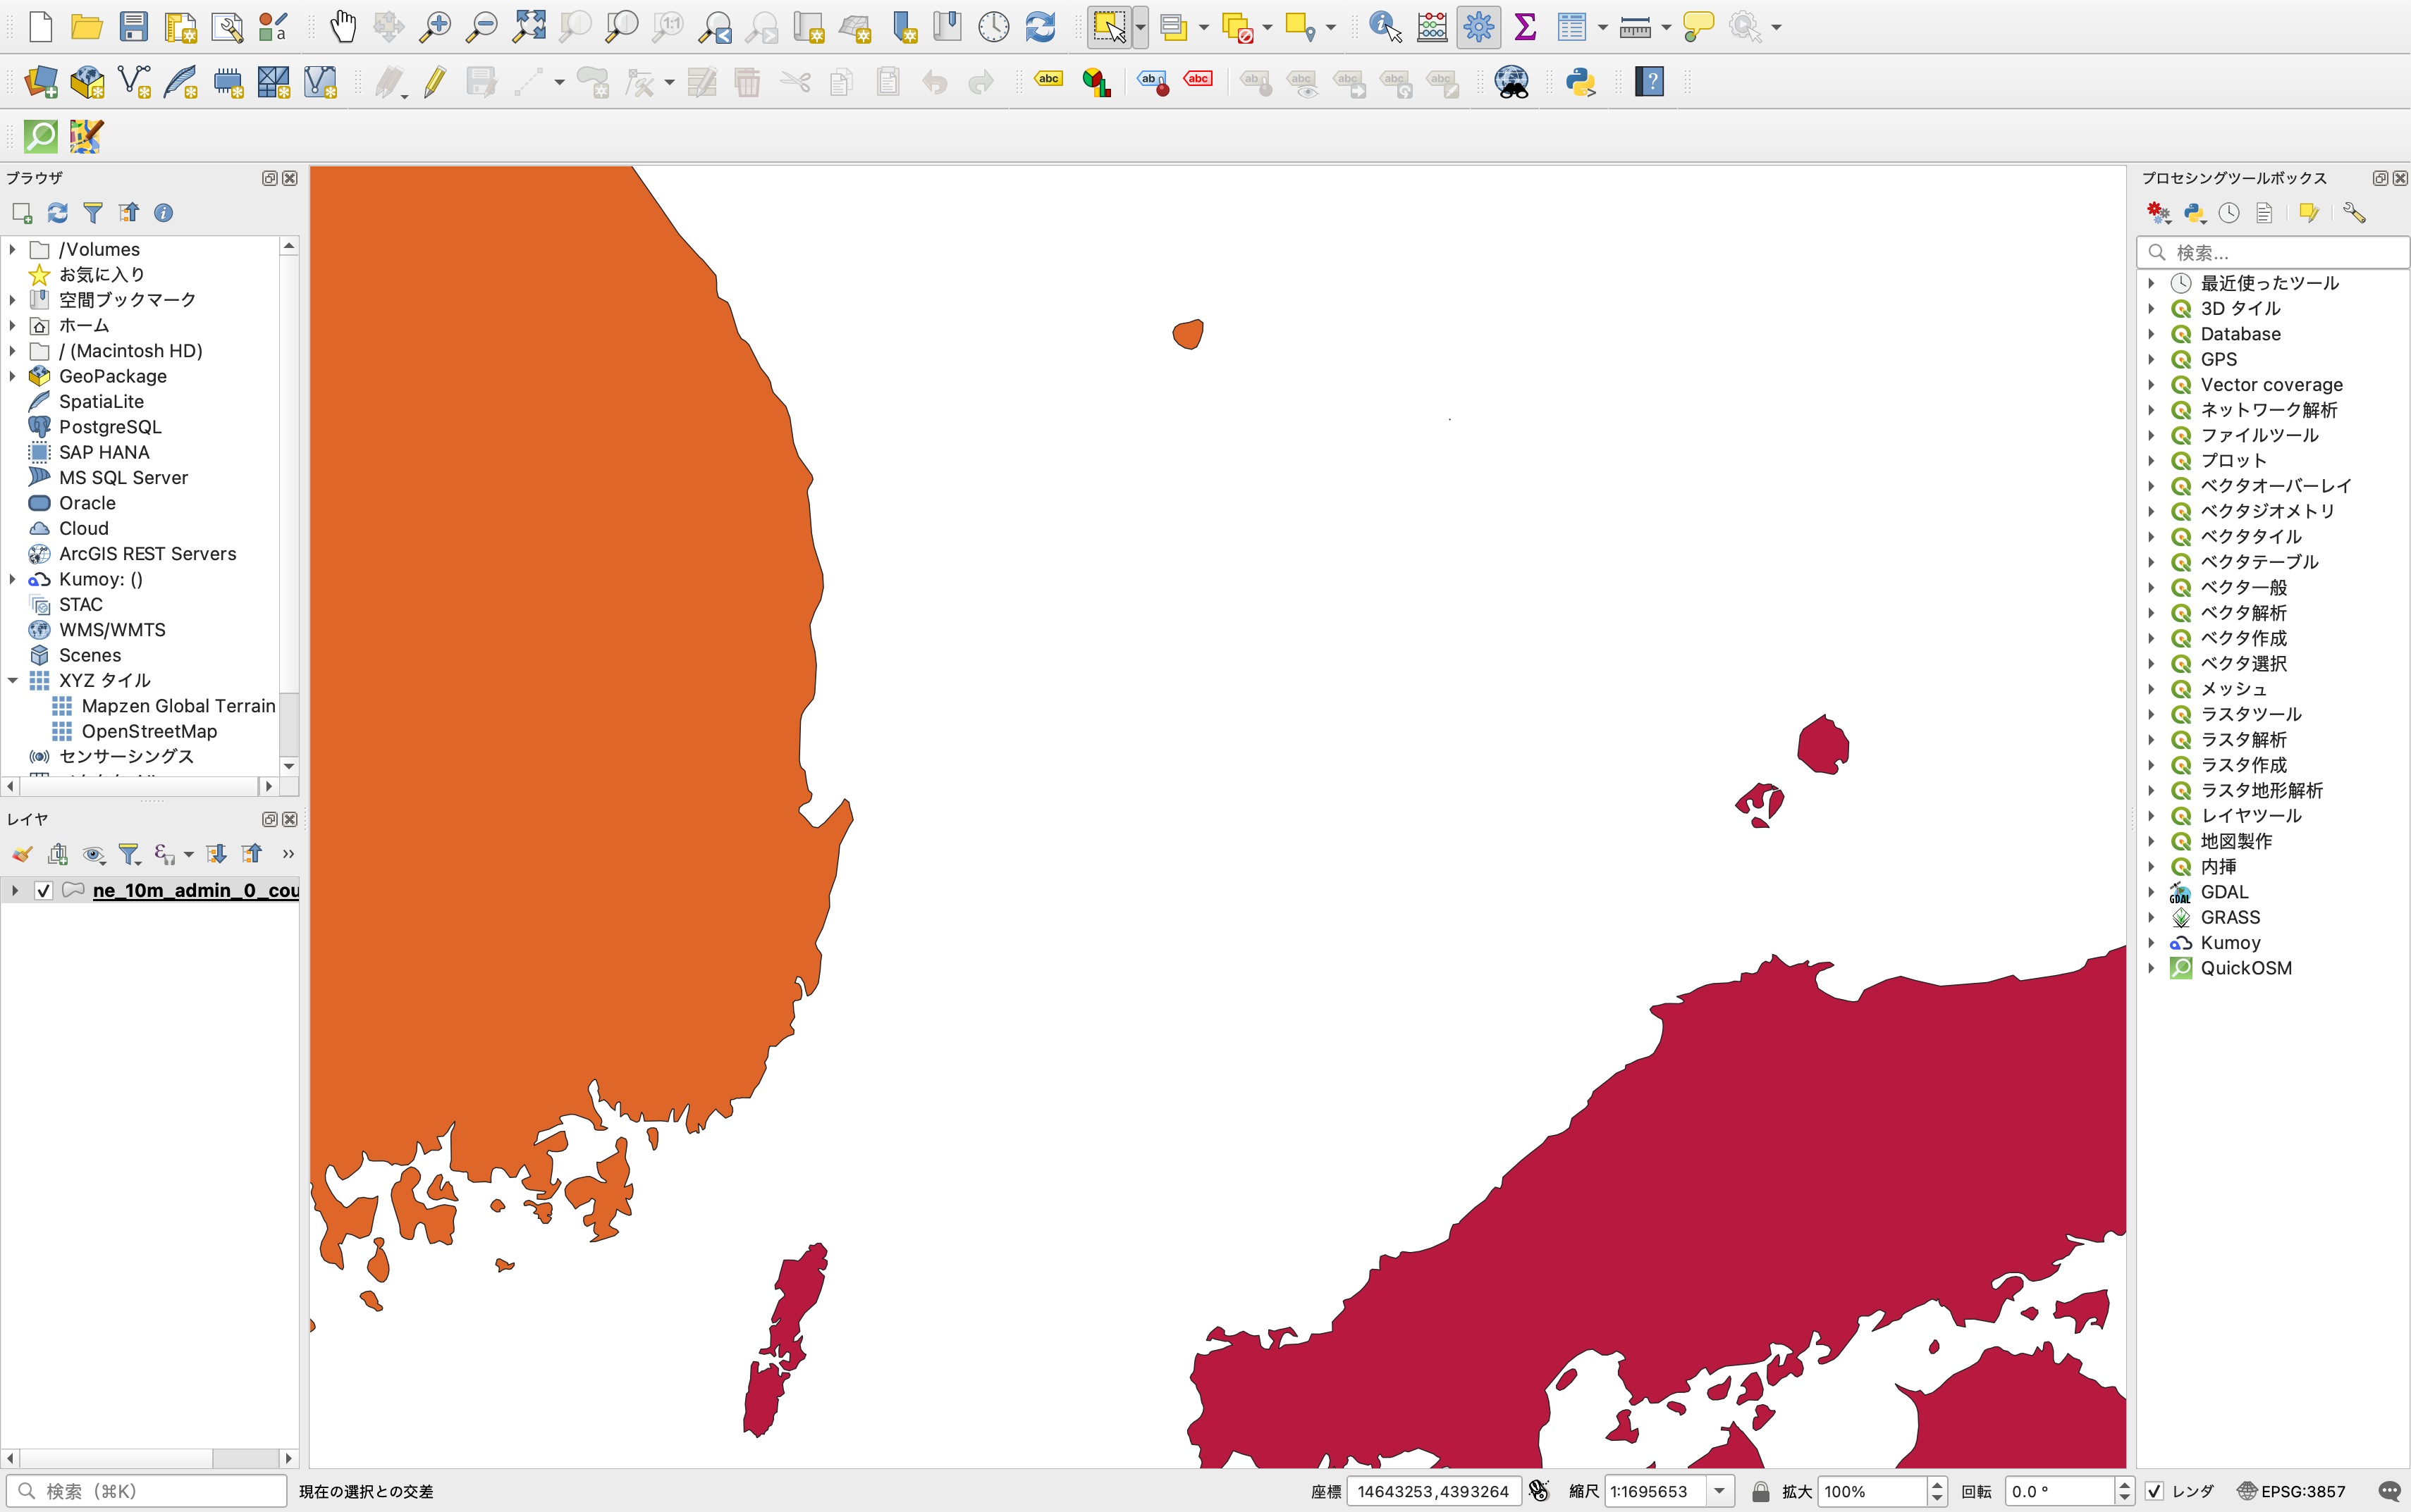The width and height of the screenshot is (2411, 1512).
Task: Click the Save Project floppy icon
Action: (133, 27)
